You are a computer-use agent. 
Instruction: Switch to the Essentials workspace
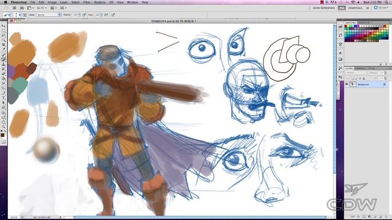355,8
